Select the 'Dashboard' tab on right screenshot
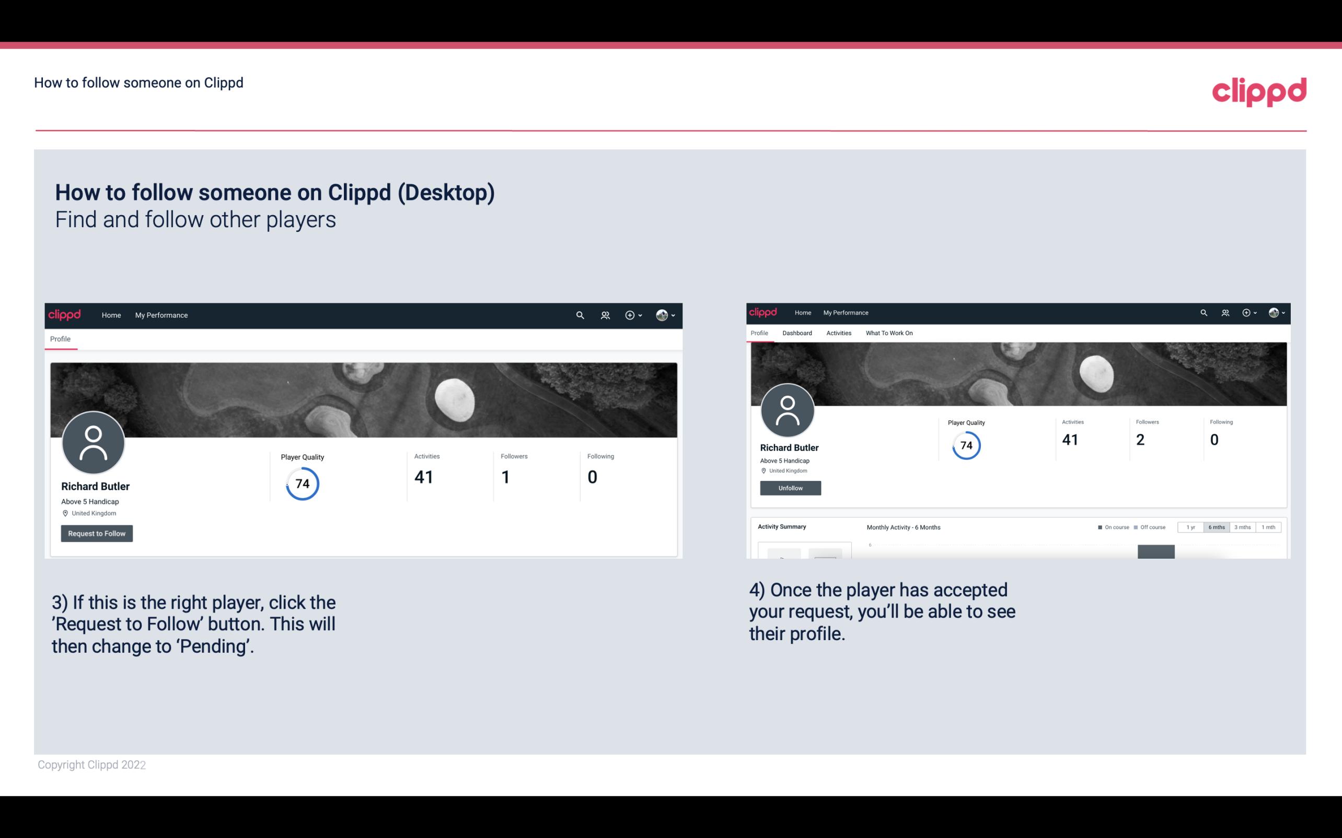The height and width of the screenshot is (838, 1342). click(x=797, y=333)
